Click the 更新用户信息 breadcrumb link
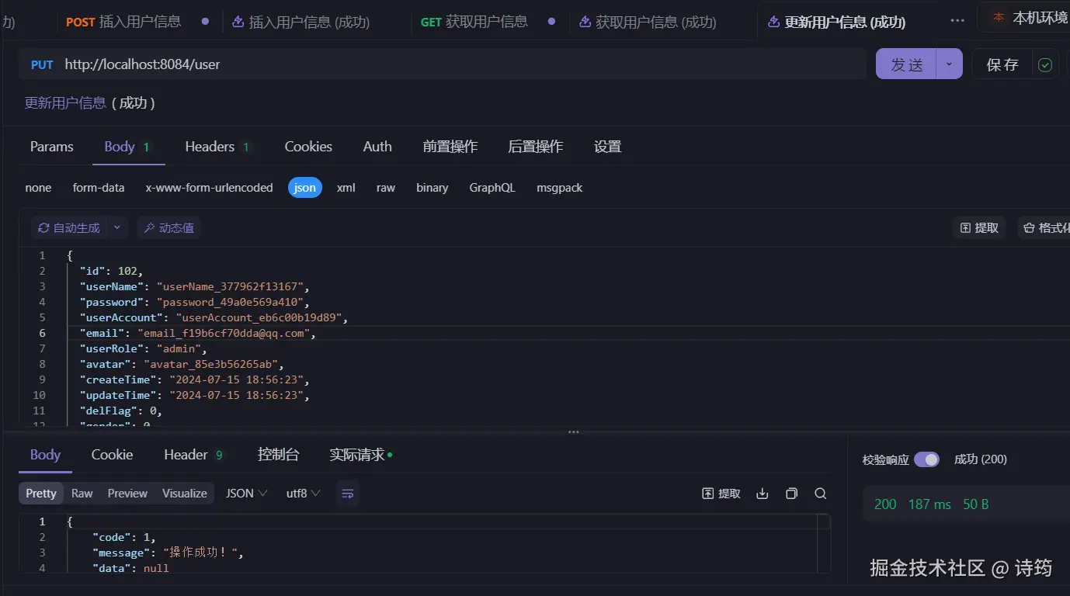This screenshot has width=1070, height=596. (x=65, y=102)
